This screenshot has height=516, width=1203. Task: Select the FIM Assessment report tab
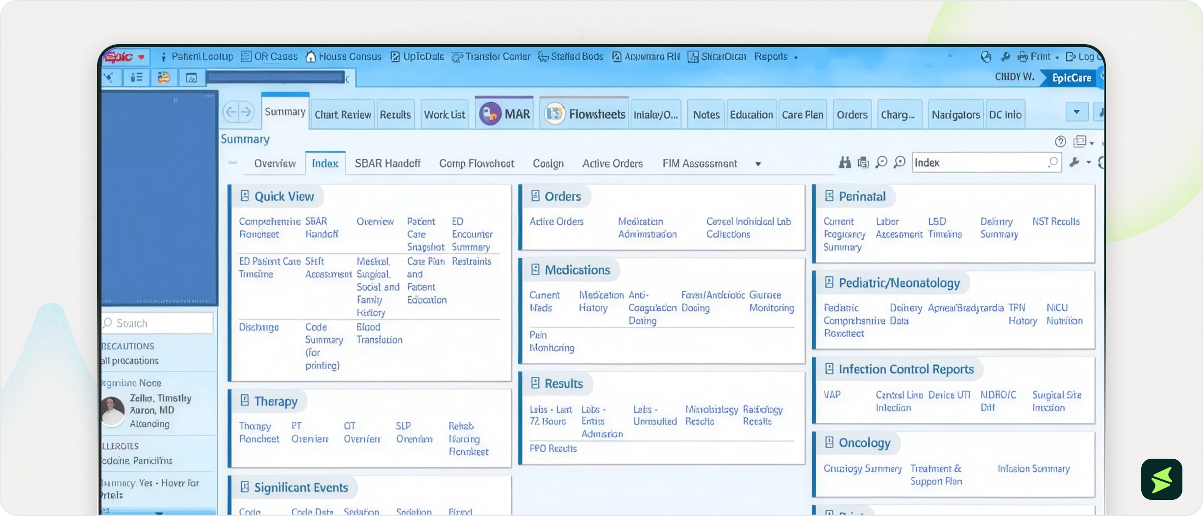pos(700,164)
